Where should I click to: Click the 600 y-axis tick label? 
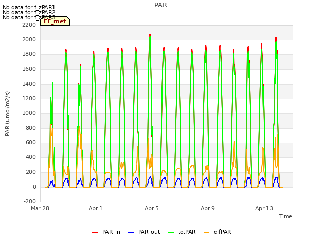point(31,143)
